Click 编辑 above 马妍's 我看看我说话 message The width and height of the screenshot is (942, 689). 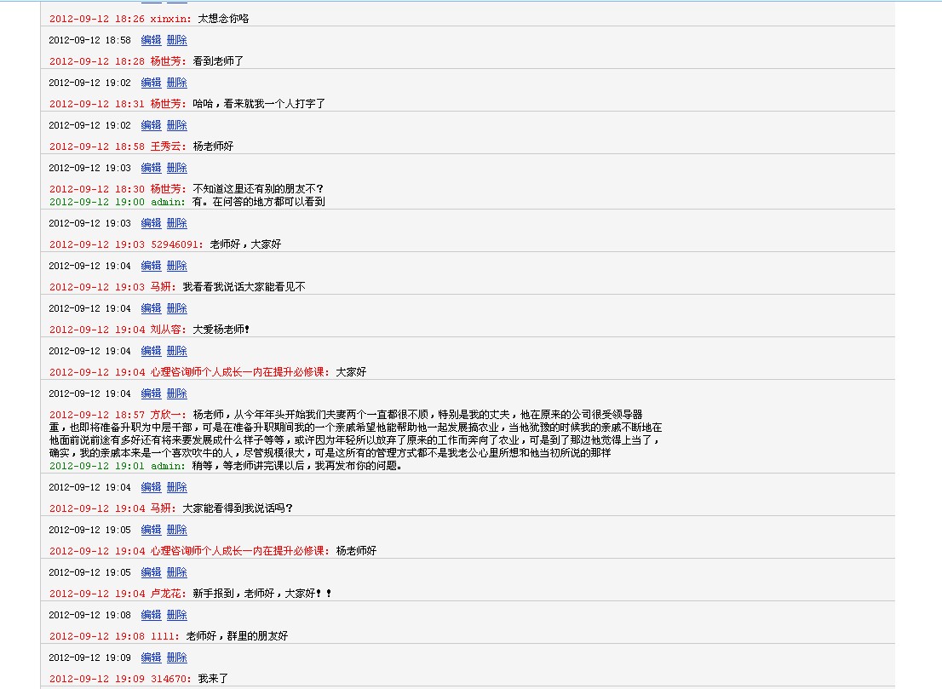click(x=151, y=266)
